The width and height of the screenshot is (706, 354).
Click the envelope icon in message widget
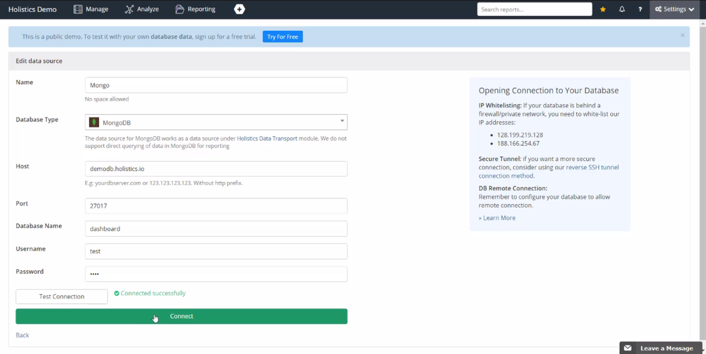(628, 348)
